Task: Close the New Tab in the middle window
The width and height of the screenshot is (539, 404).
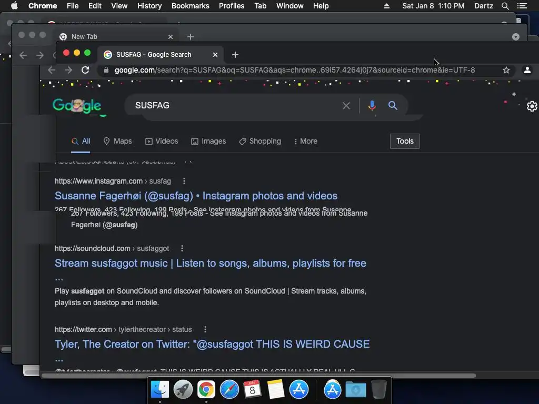Action: tap(171, 37)
